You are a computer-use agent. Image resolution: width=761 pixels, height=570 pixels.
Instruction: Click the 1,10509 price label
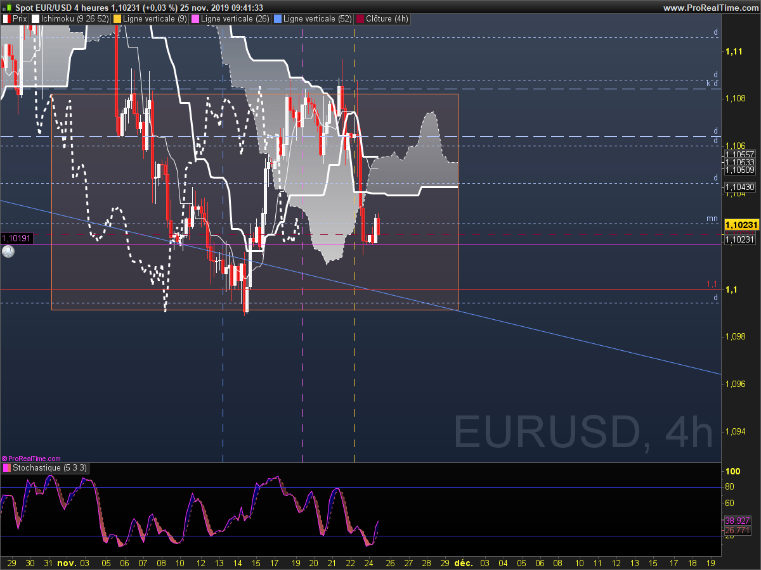(x=740, y=170)
